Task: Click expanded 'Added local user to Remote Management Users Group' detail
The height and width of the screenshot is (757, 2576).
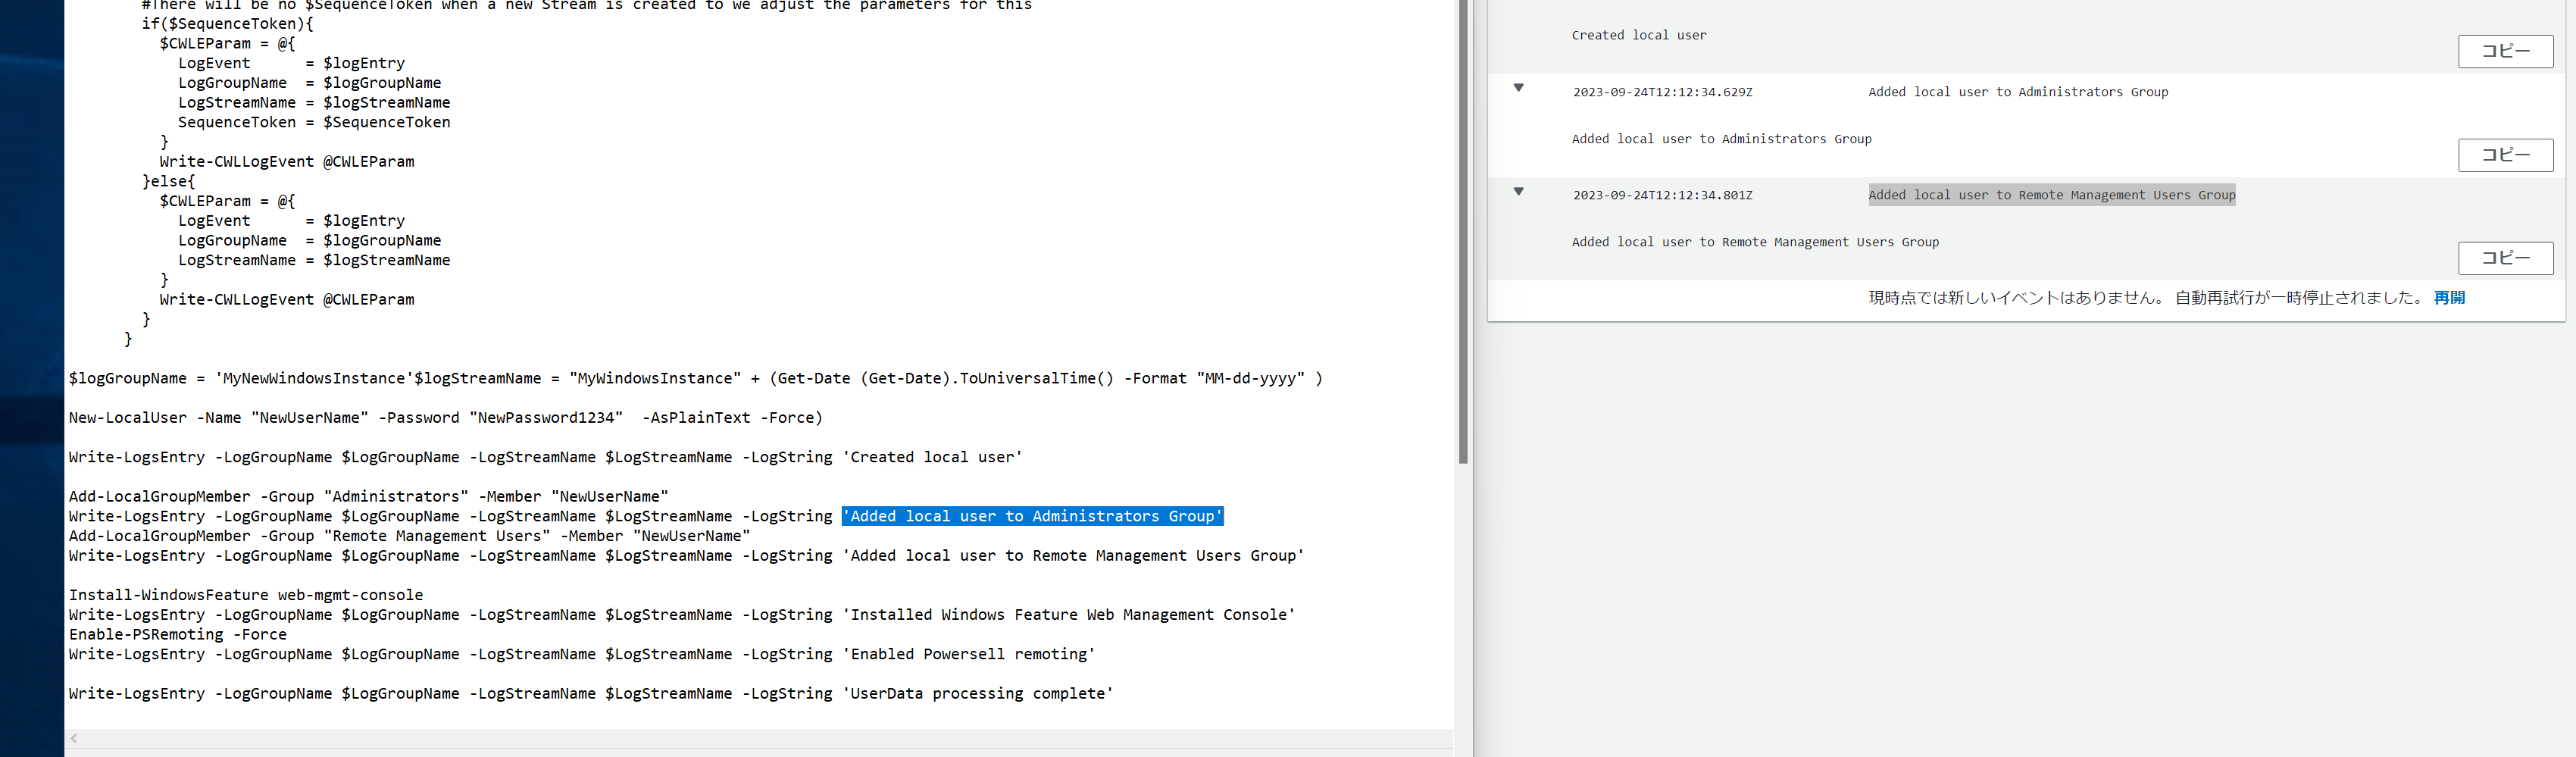Action: pyautogui.click(x=1755, y=242)
